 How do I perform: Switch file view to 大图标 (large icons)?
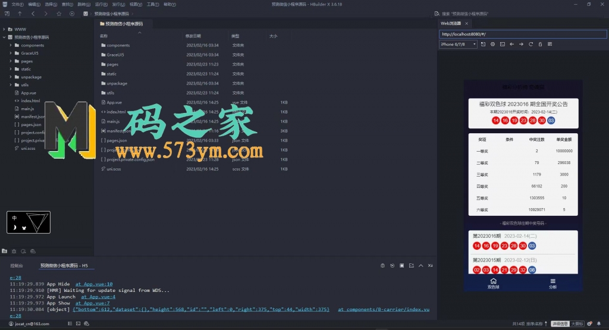[x=577, y=323]
